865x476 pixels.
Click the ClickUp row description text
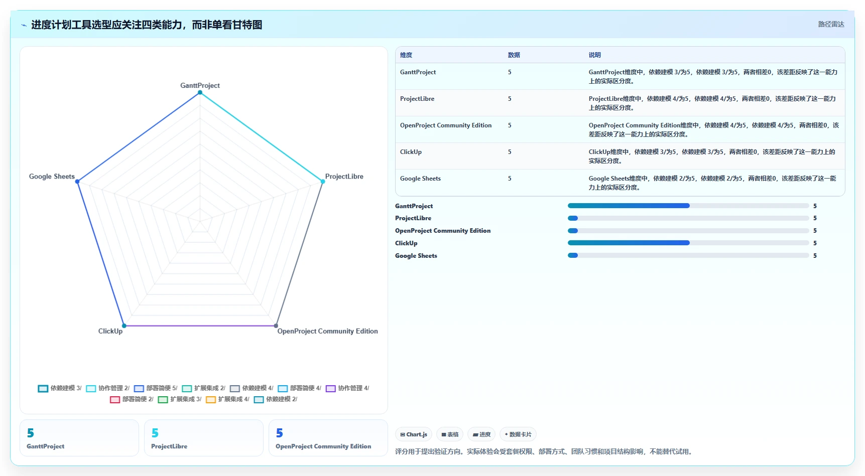712,156
